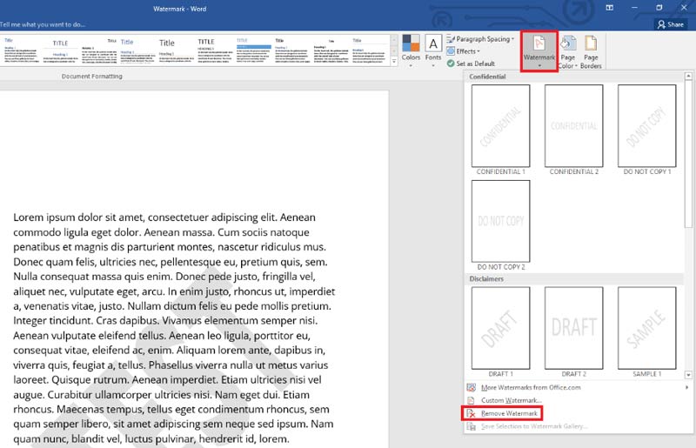Click the Lorem ipsum paragraph's first line
Viewport: 696px width, 448px height.
click(164, 217)
